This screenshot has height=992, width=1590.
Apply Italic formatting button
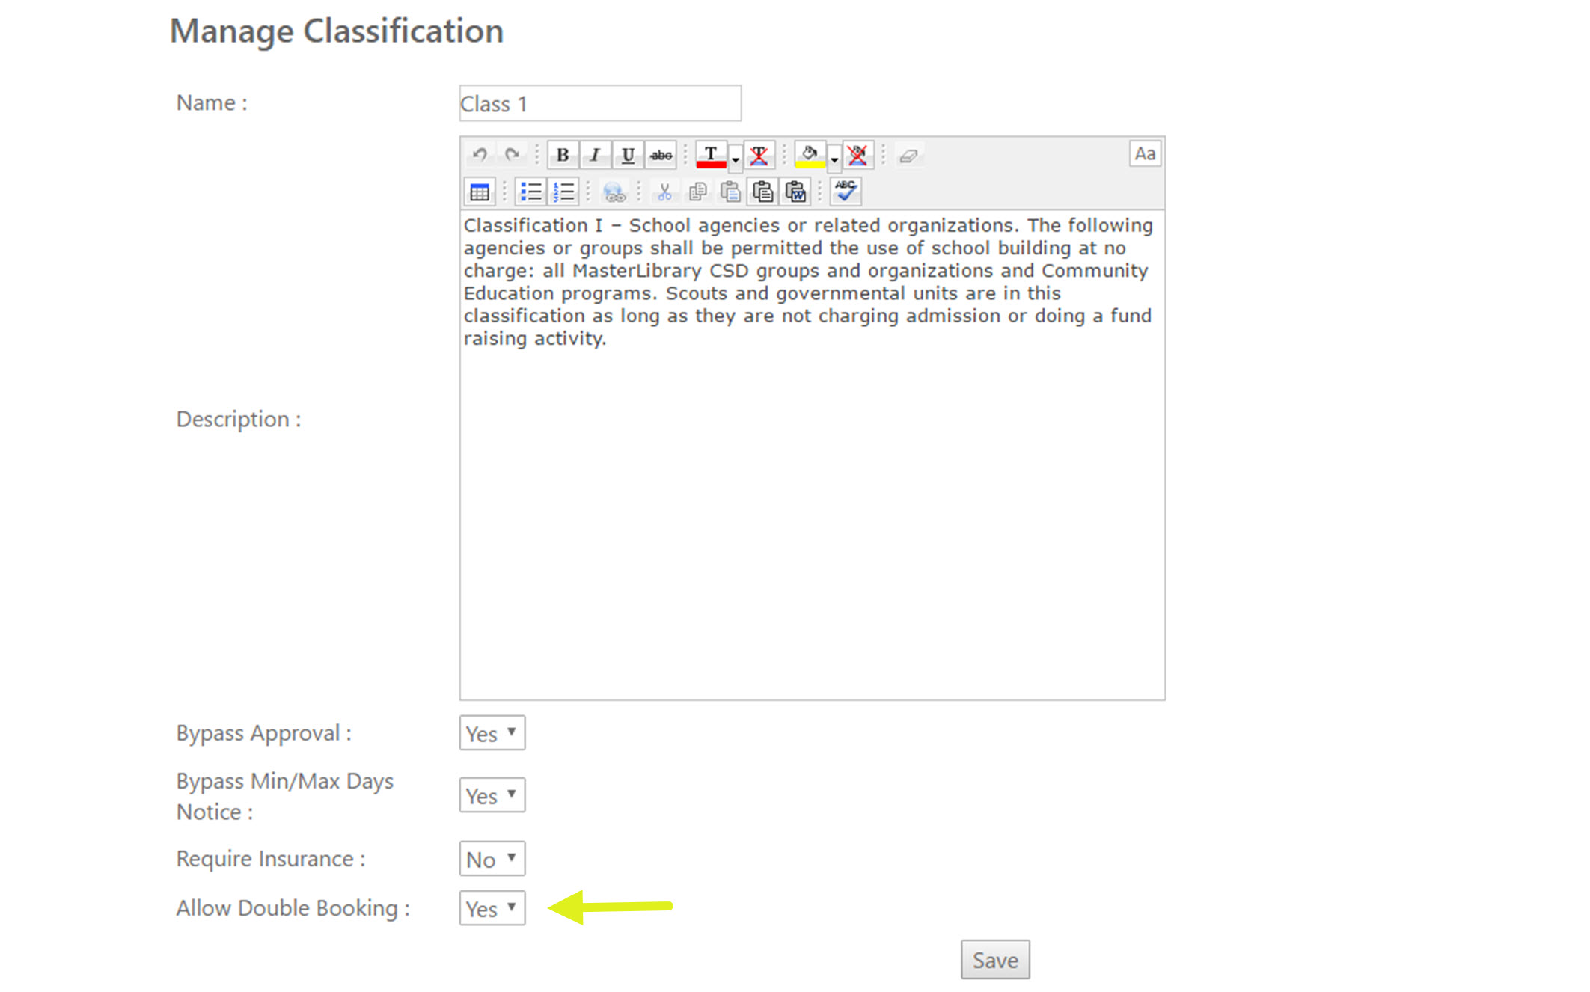pyautogui.click(x=595, y=155)
